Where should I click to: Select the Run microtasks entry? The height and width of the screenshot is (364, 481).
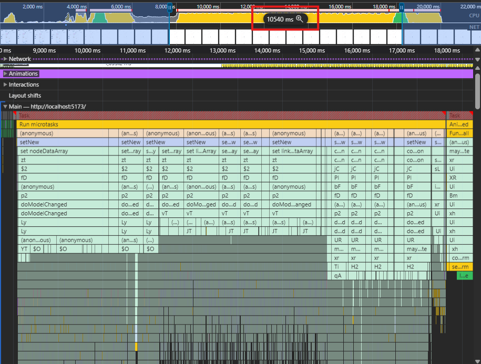click(231, 124)
